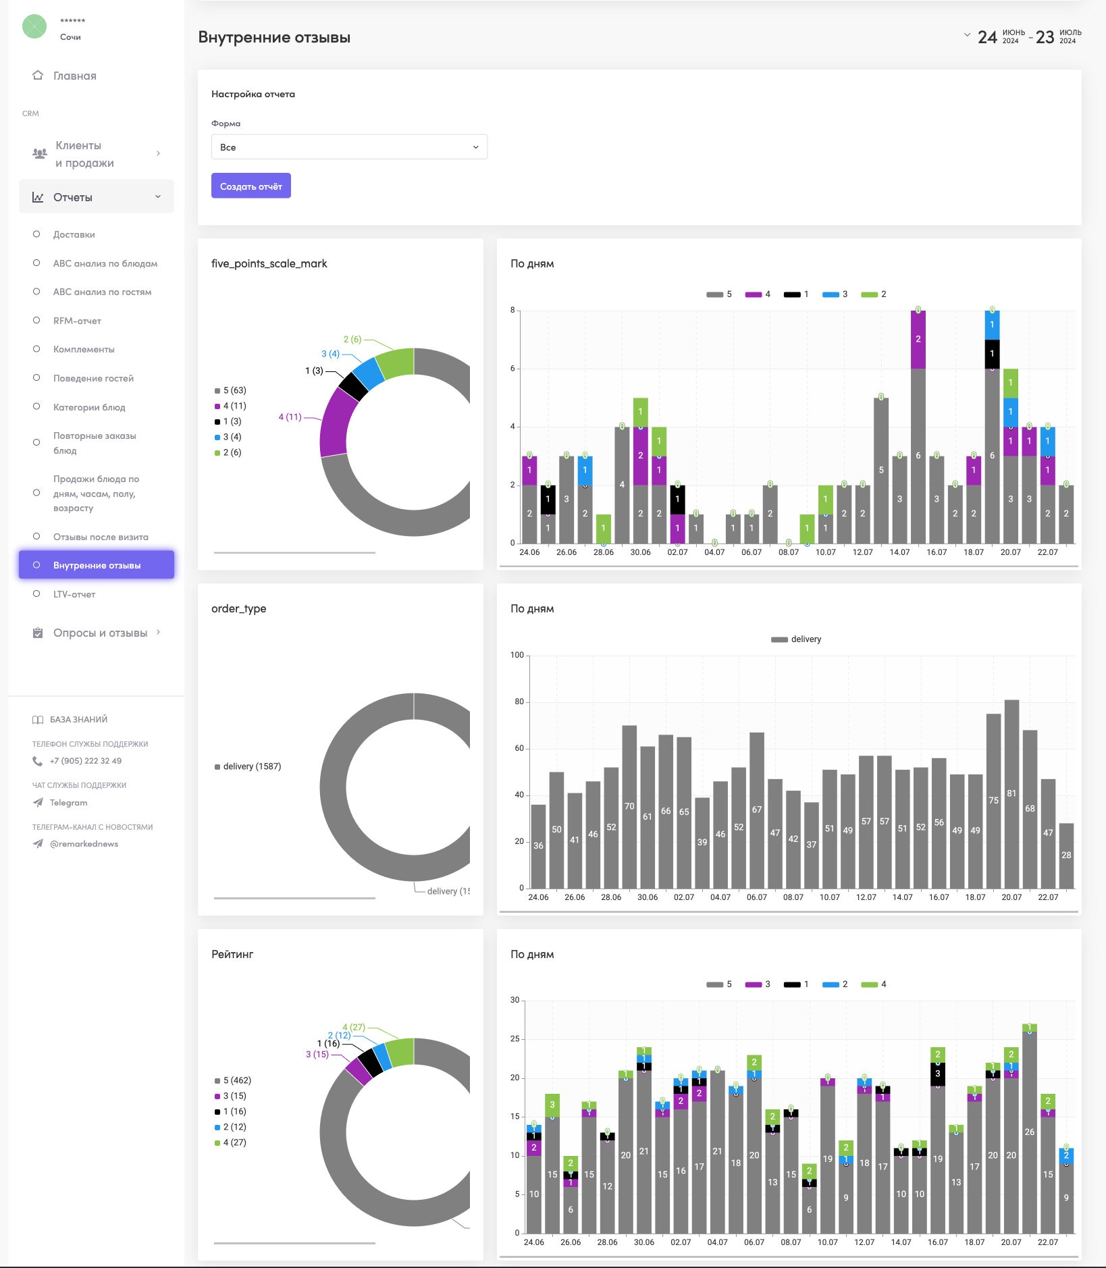Screen dimensions: 1106x1268
Task: Open the Отчеты menu section
Action: [x=97, y=196]
